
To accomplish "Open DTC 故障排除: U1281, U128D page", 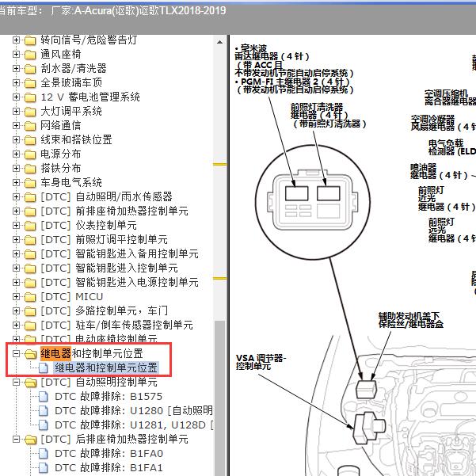I will pyautogui.click(x=134, y=425).
